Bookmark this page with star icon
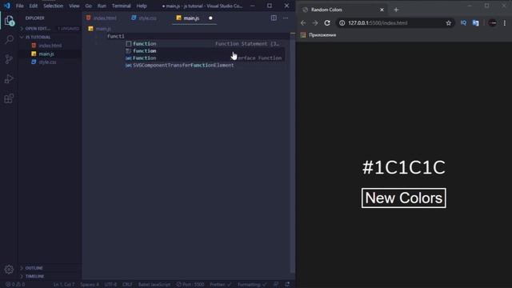 tap(448, 23)
